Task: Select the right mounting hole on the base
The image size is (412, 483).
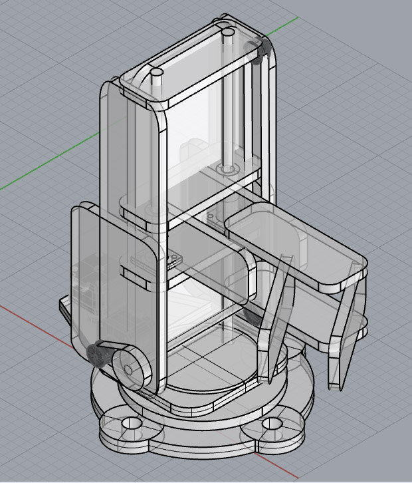Action: [x=272, y=423]
